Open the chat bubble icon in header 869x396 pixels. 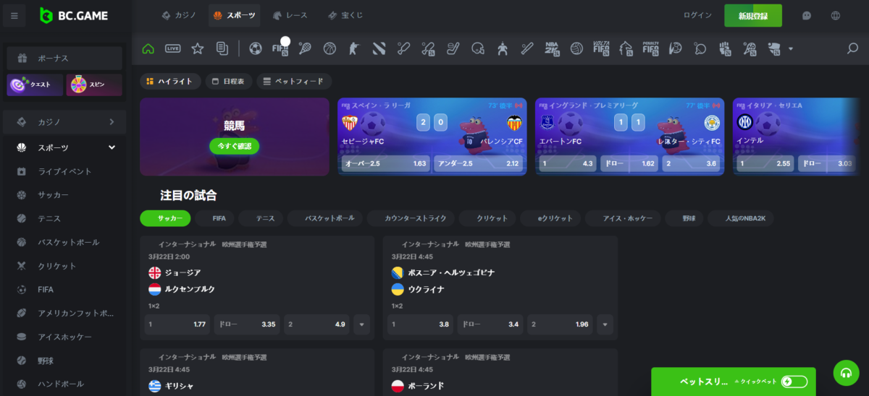click(x=807, y=15)
